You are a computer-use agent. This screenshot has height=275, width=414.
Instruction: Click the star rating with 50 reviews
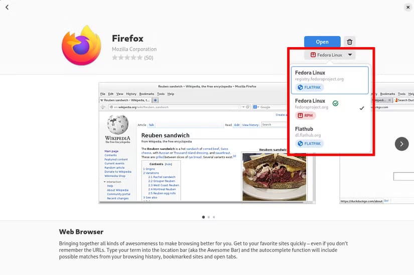(132, 58)
